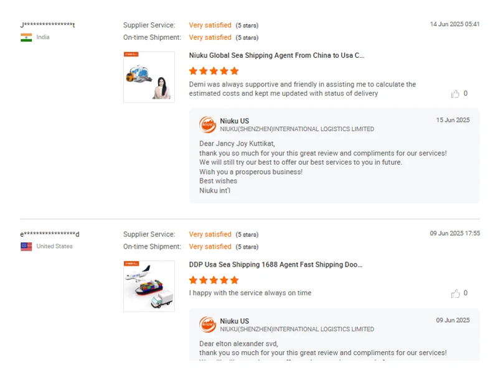Click United States reviewer's masked username

(50, 234)
